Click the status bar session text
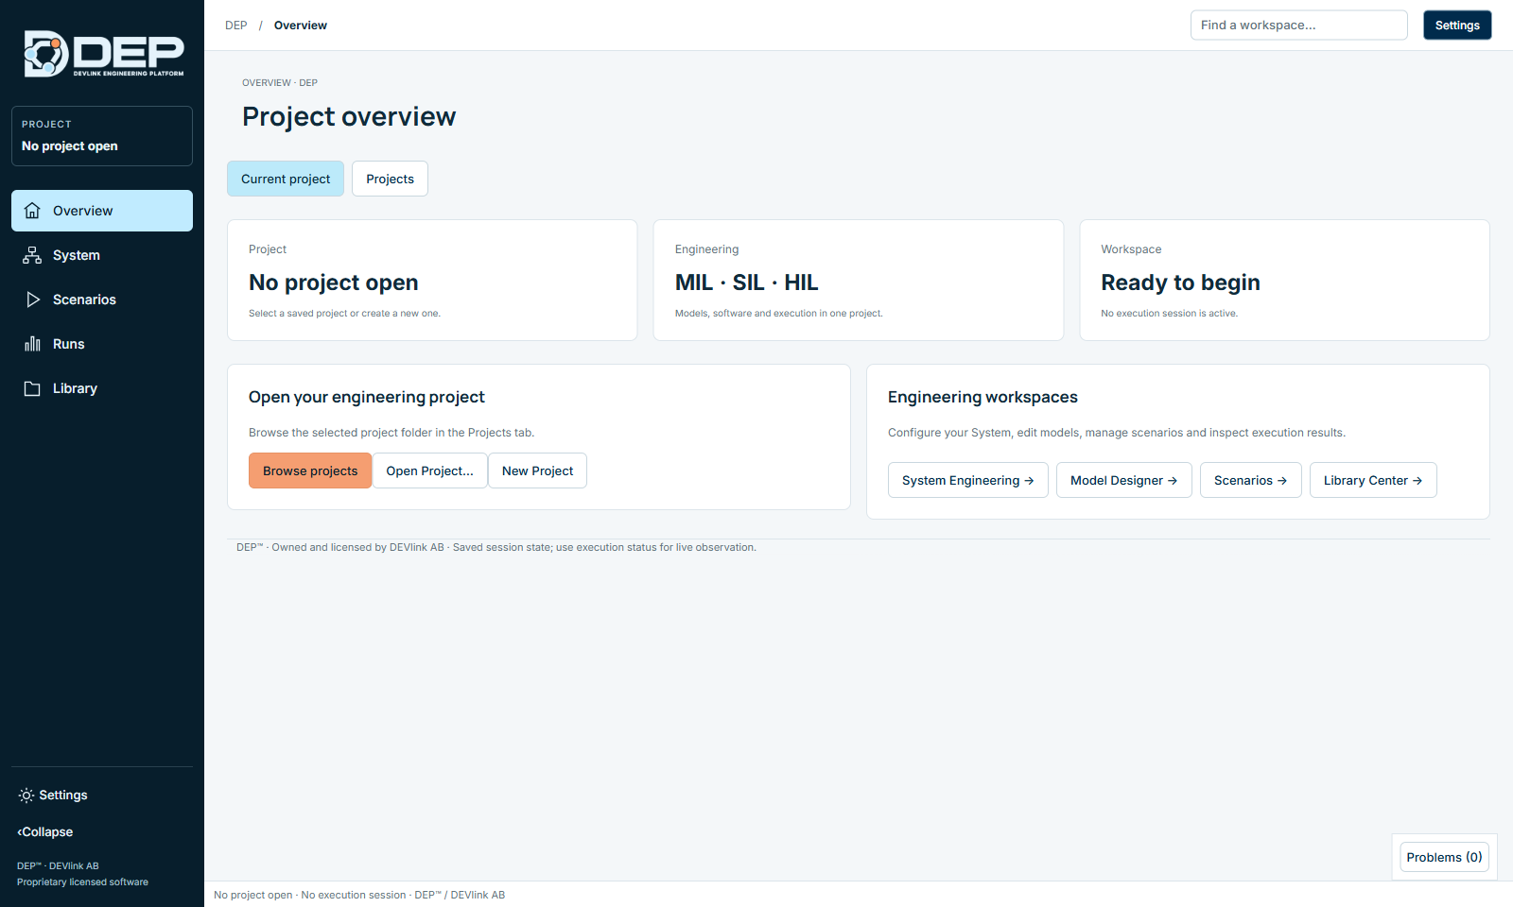The width and height of the screenshot is (1513, 907). (x=359, y=895)
